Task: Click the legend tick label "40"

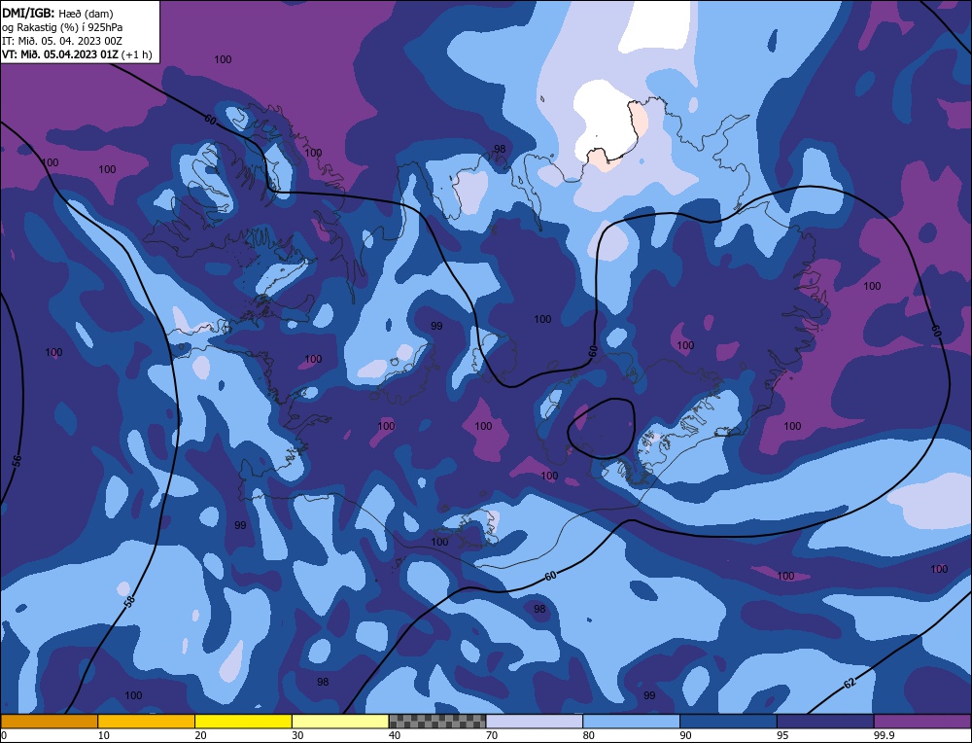Action: (395, 735)
